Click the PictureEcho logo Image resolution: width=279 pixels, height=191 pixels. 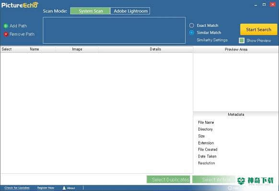pyautogui.click(x=20, y=5)
